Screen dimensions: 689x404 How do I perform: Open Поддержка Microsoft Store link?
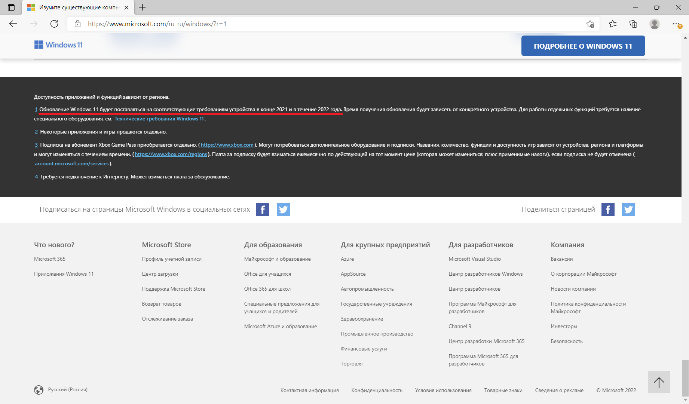pos(174,289)
